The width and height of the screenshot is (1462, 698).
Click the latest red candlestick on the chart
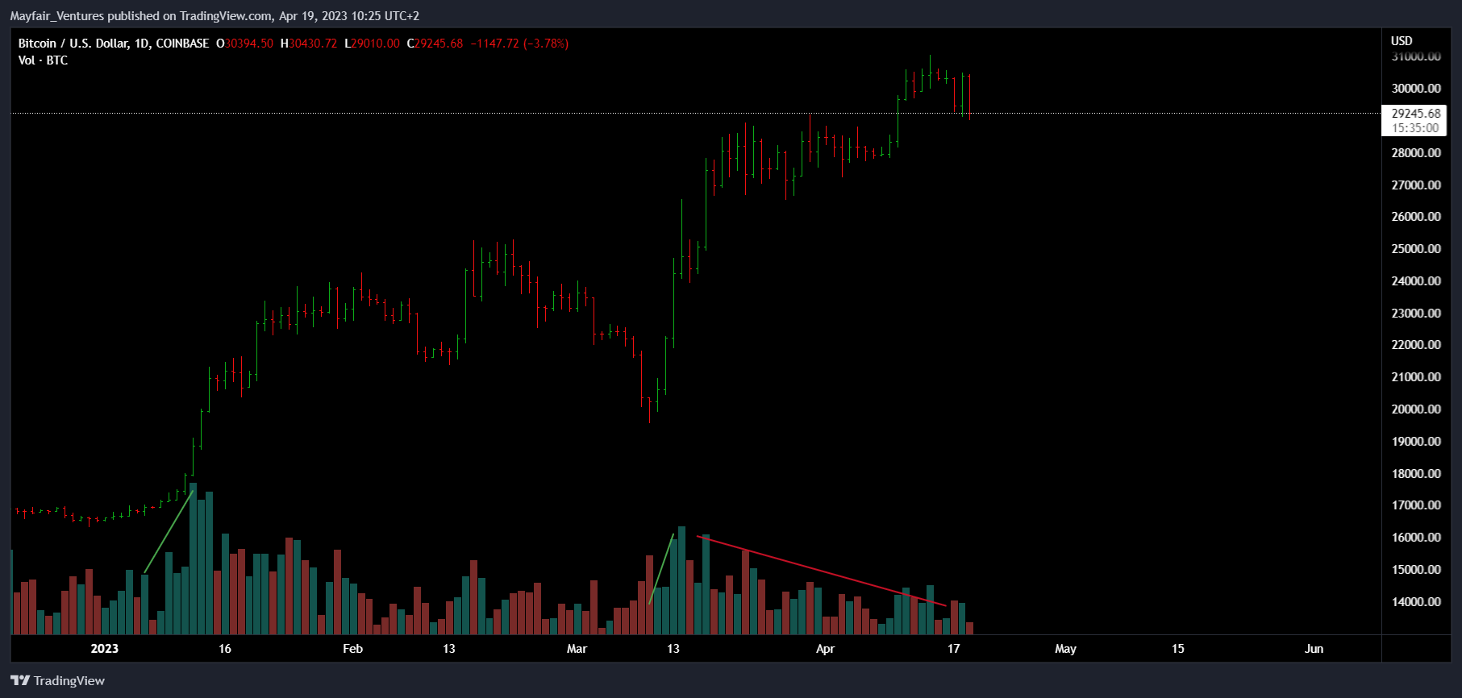click(969, 97)
